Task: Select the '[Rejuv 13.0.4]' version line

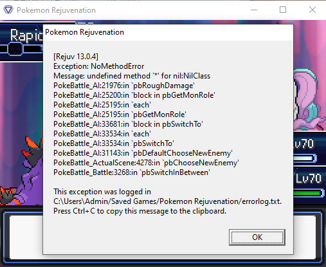Action: coord(76,57)
